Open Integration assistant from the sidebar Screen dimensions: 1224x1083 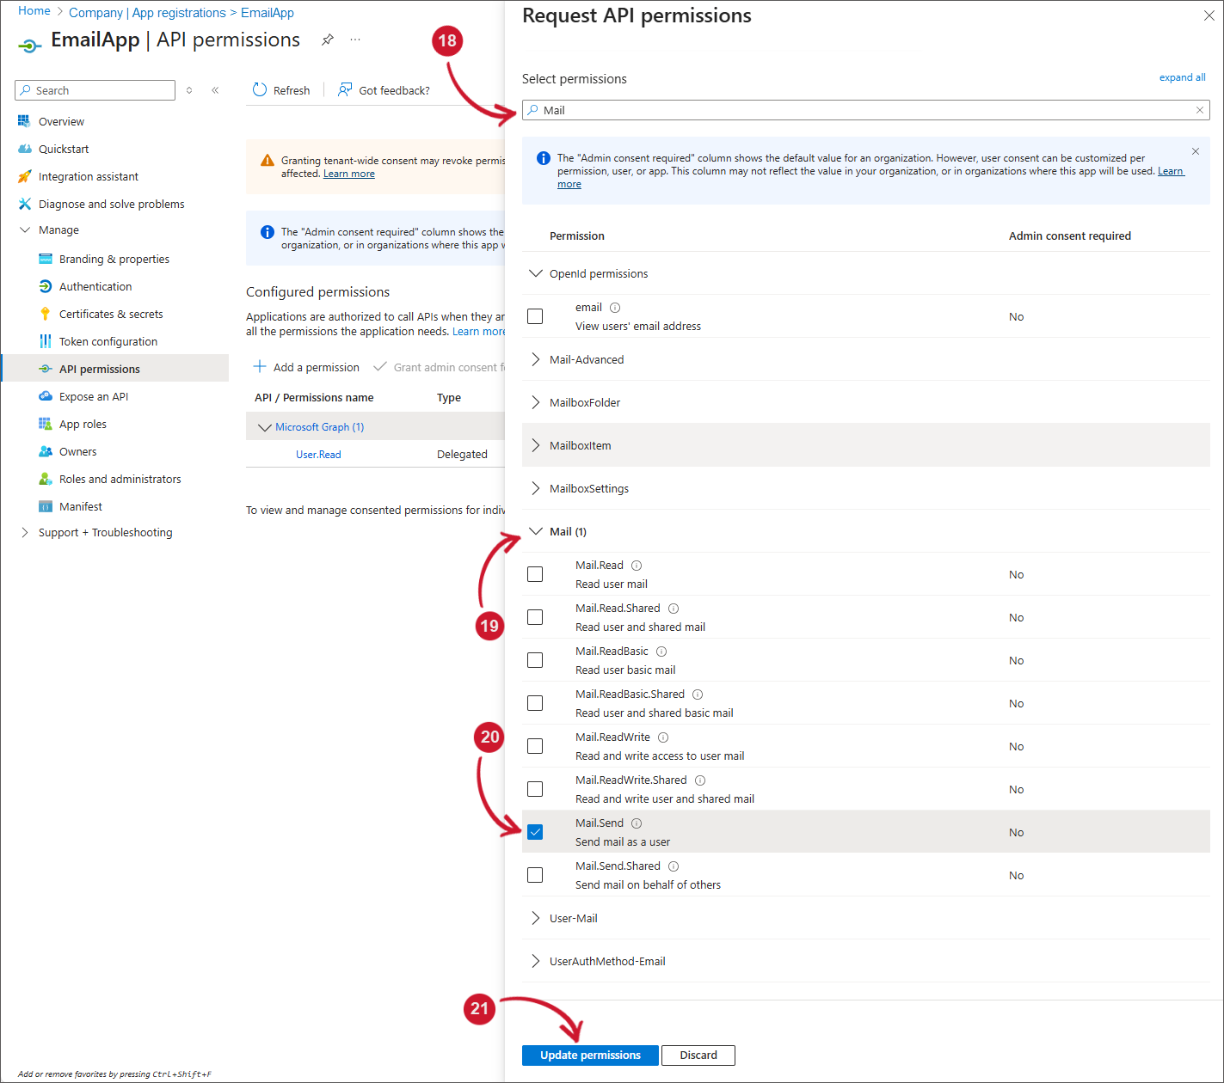(89, 176)
